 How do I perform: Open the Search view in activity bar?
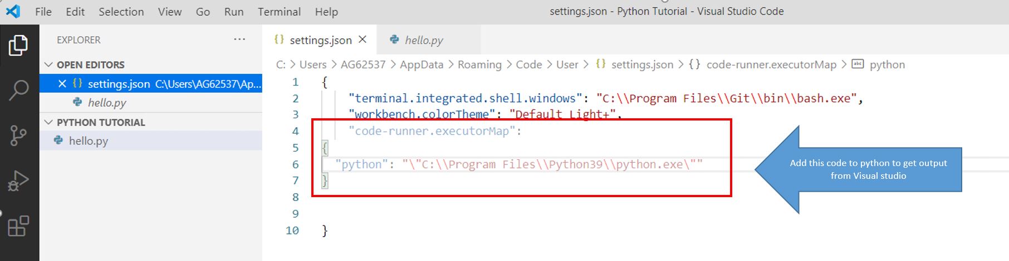[18, 89]
